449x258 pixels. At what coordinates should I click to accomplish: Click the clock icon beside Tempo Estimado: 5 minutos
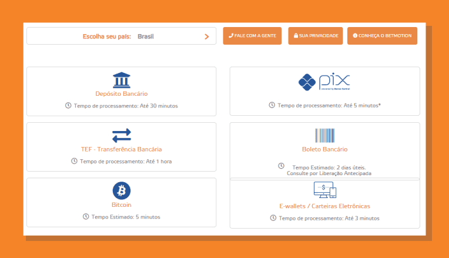86,216
